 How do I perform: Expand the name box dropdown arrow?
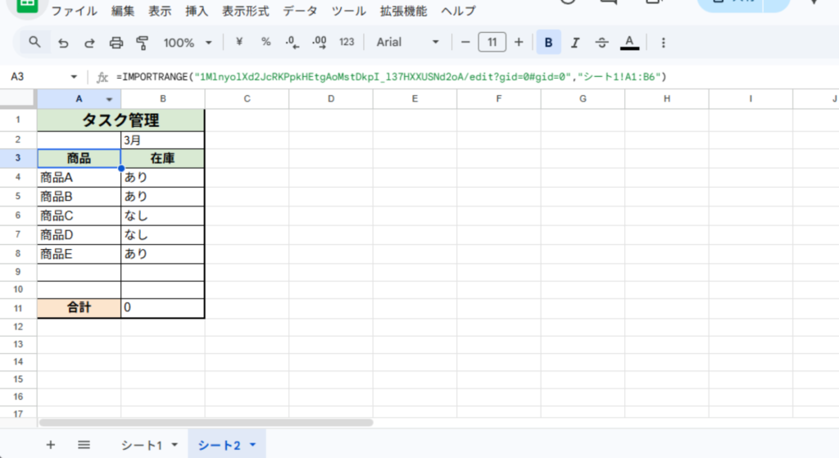[74, 77]
